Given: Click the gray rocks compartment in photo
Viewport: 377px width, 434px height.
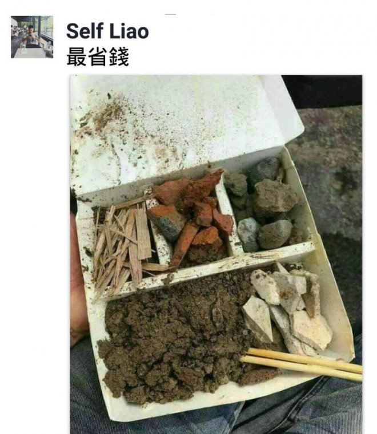Looking at the screenshot, I should 263,204.
